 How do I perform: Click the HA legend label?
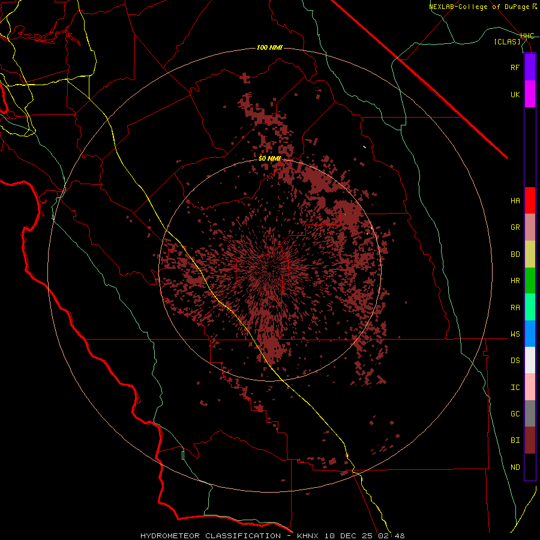tap(515, 201)
